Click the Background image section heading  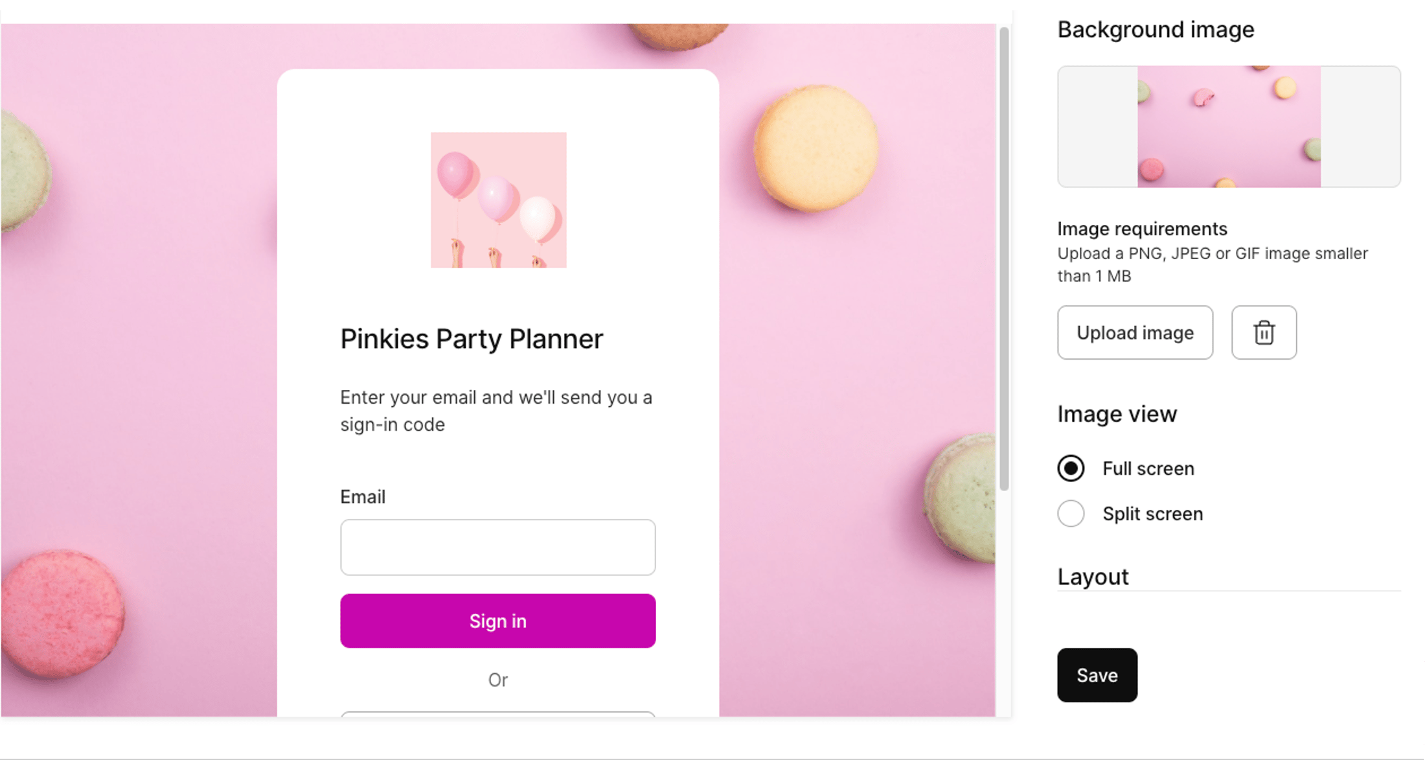[x=1156, y=30]
